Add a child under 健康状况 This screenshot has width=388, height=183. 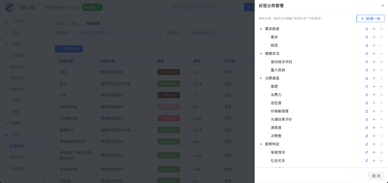pyautogui.click(x=374, y=54)
